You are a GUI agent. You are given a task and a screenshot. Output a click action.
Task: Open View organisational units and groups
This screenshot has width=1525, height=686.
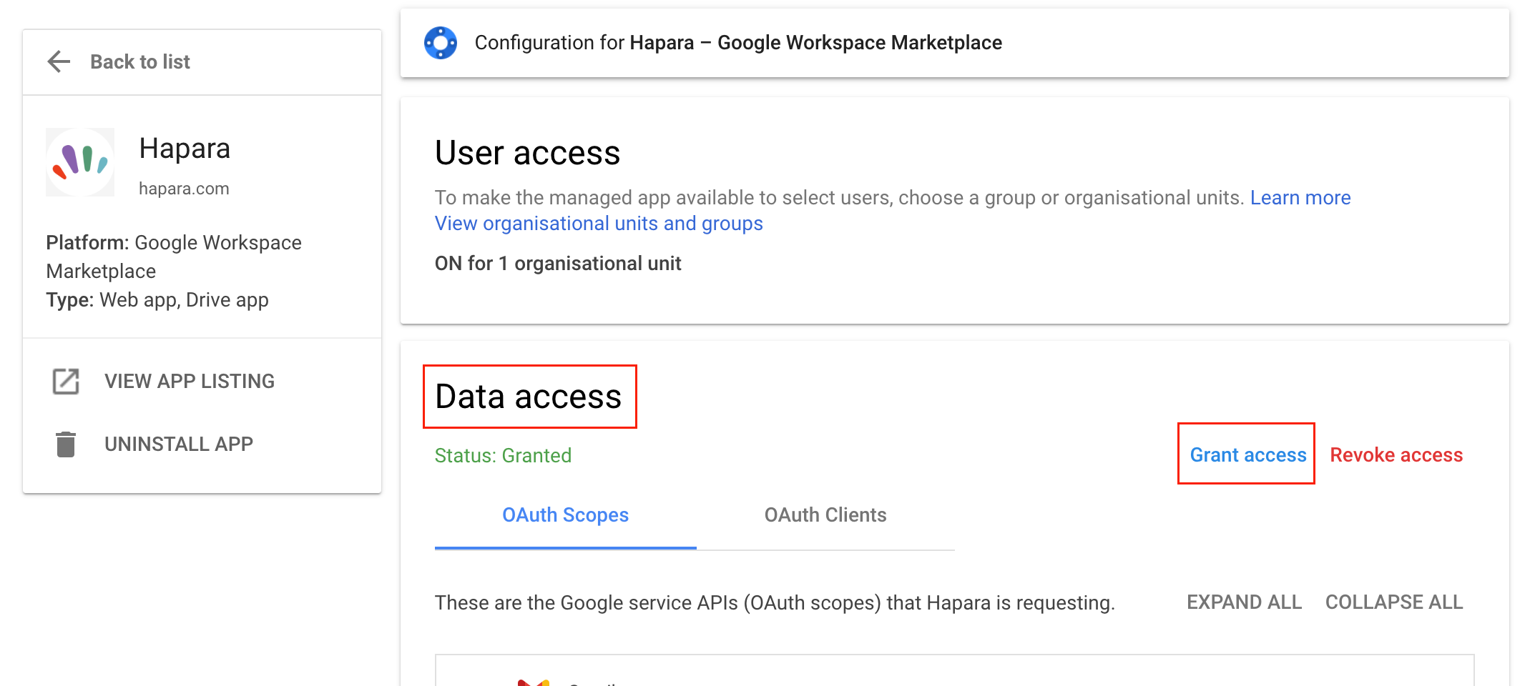point(599,224)
